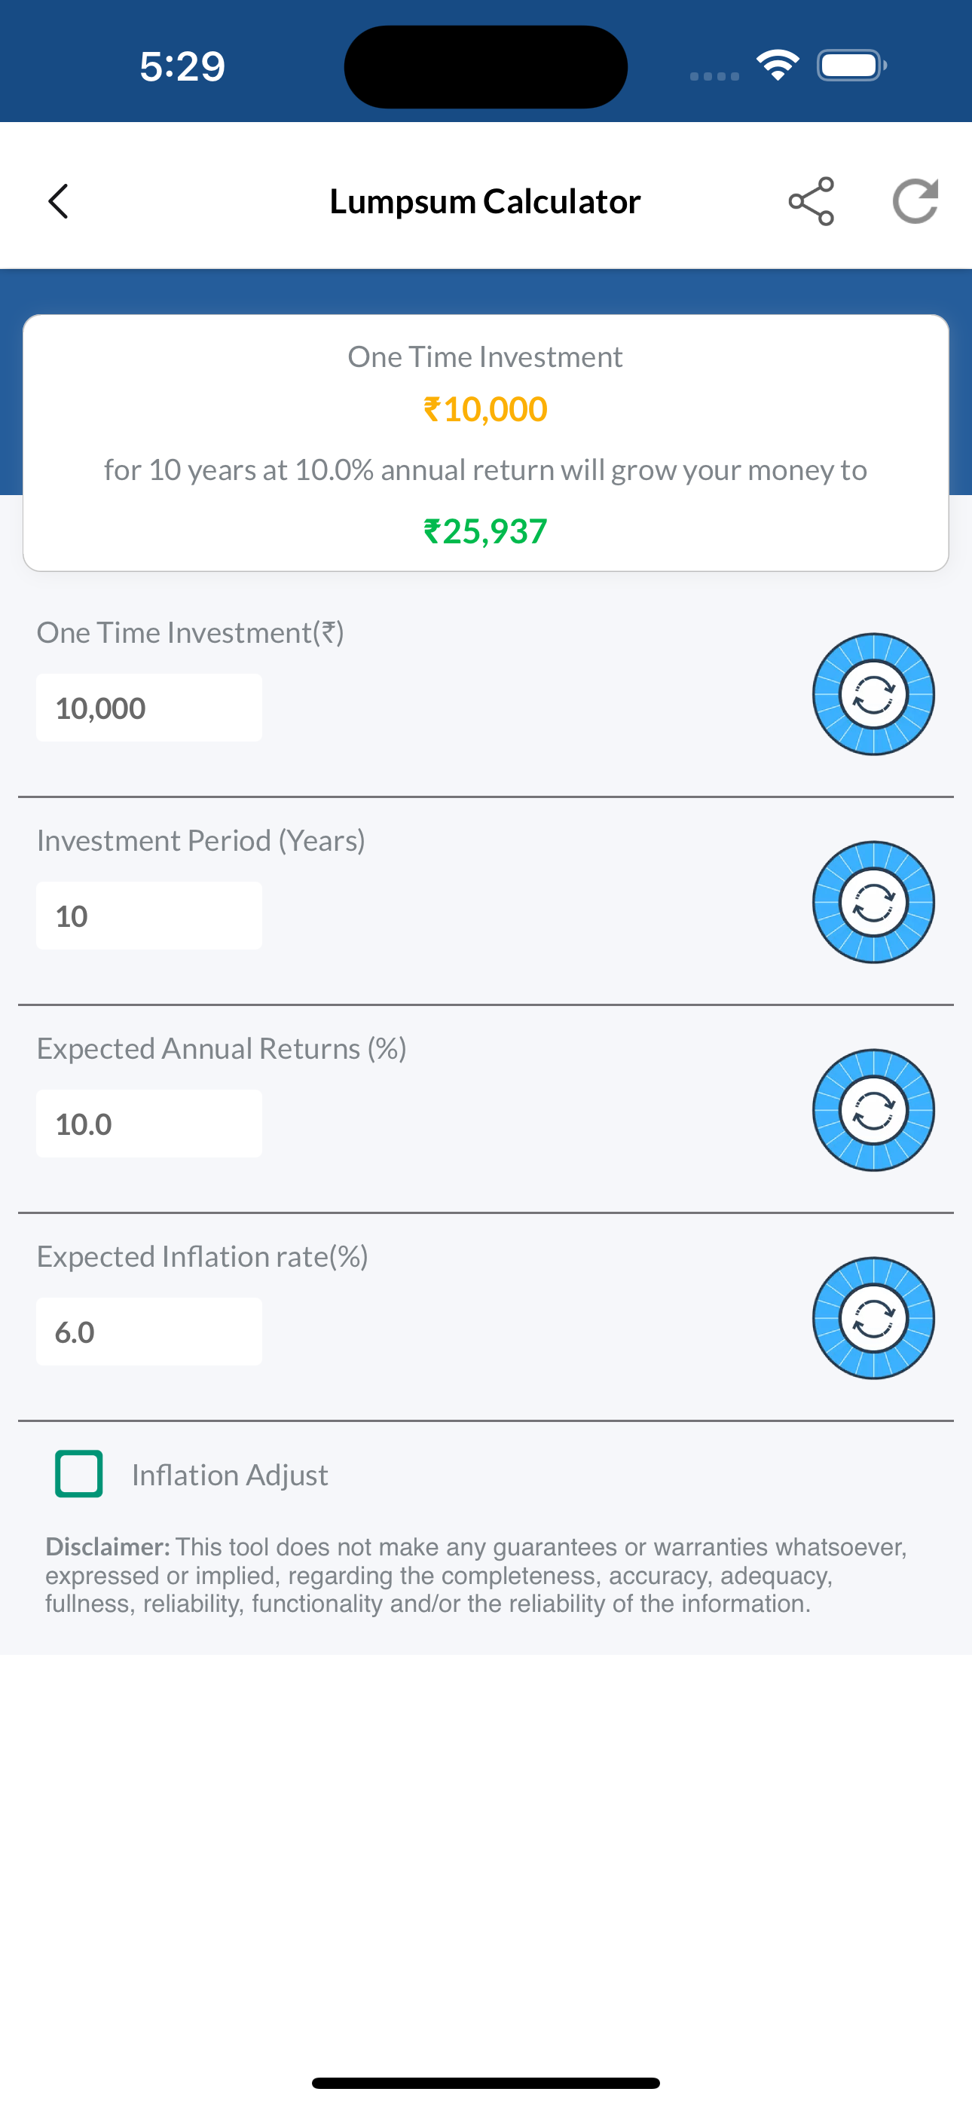The width and height of the screenshot is (972, 2107).
Task: Tap the Expected Inflation rate dial knob
Action: click(873, 1318)
